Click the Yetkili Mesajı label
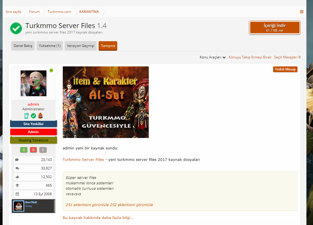Image resolution: width=313 pixels, height=225 pixels. [x=285, y=69]
